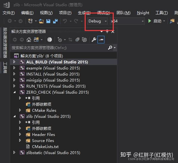This screenshot has width=178, height=163.
Task: Open the New Project dropdown arrow
Action: click(x=36, y=21)
